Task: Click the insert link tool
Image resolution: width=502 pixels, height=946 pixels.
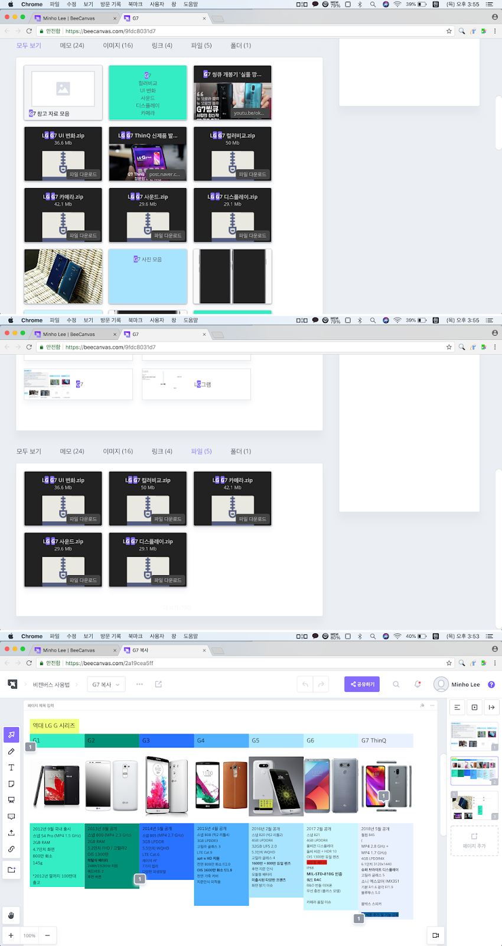Action: 11,849
